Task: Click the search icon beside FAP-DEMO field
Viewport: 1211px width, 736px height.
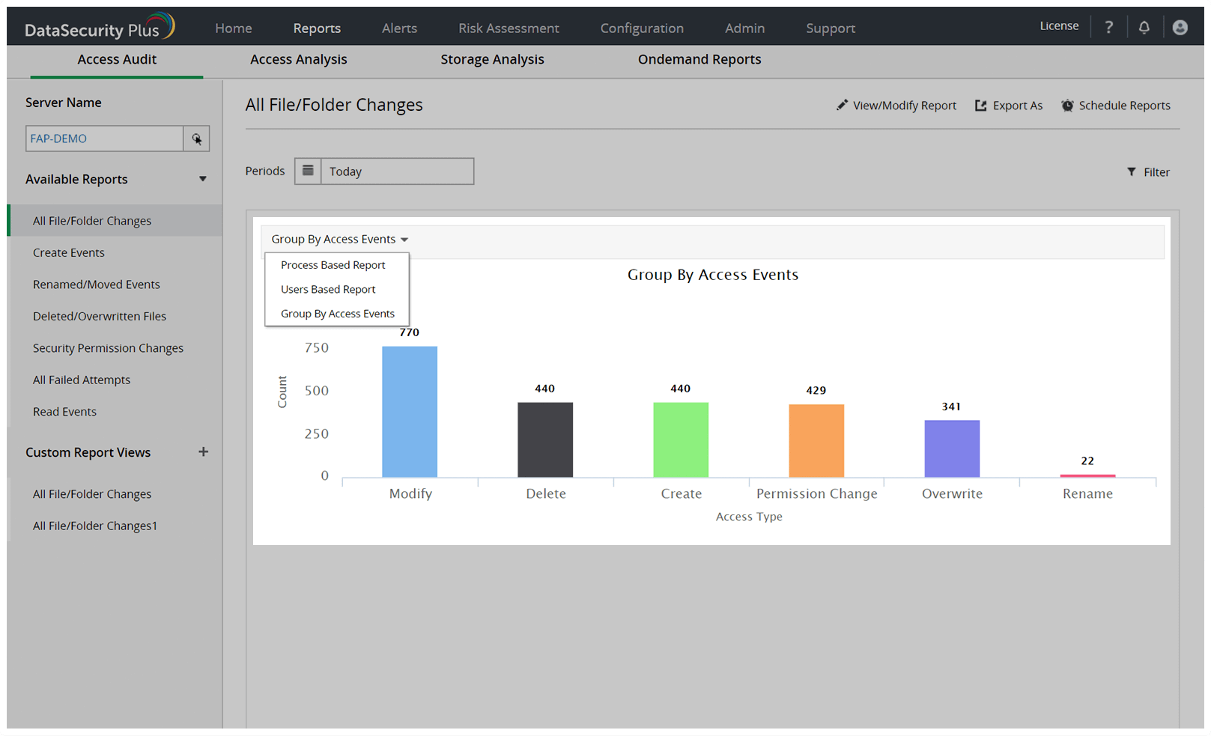Action: [196, 139]
